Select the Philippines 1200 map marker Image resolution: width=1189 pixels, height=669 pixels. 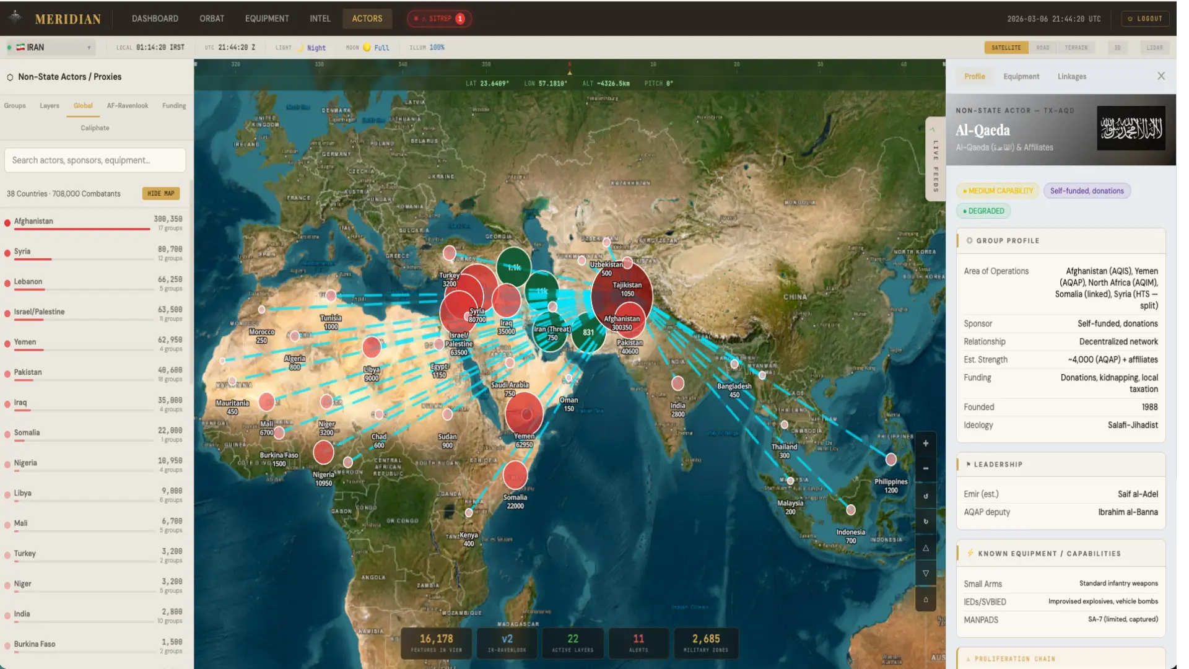(891, 460)
